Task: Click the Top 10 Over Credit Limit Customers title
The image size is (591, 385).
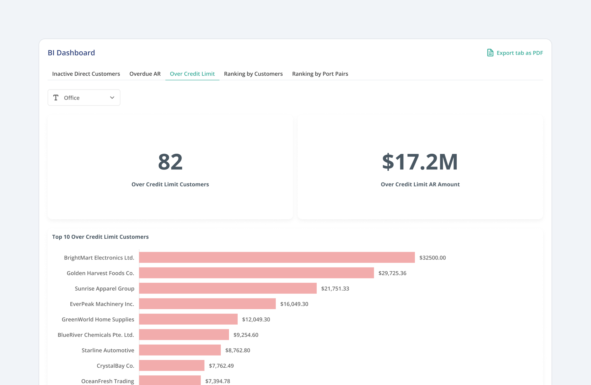Action: coord(100,237)
